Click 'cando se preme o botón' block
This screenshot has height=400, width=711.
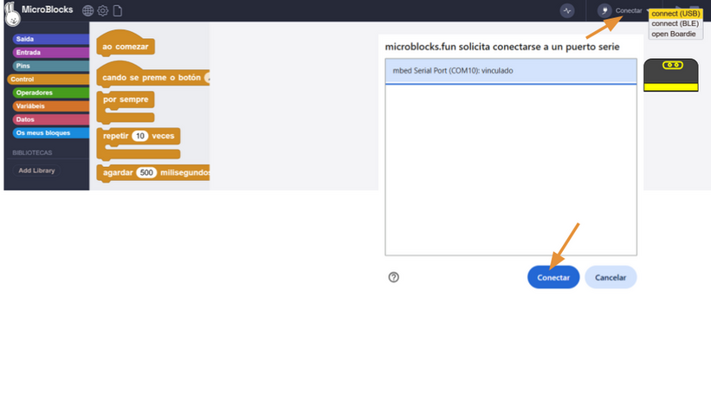(x=152, y=74)
